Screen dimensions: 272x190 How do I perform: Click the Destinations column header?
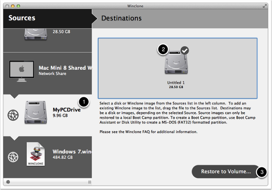pyautogui.click(x=121, y=18)
